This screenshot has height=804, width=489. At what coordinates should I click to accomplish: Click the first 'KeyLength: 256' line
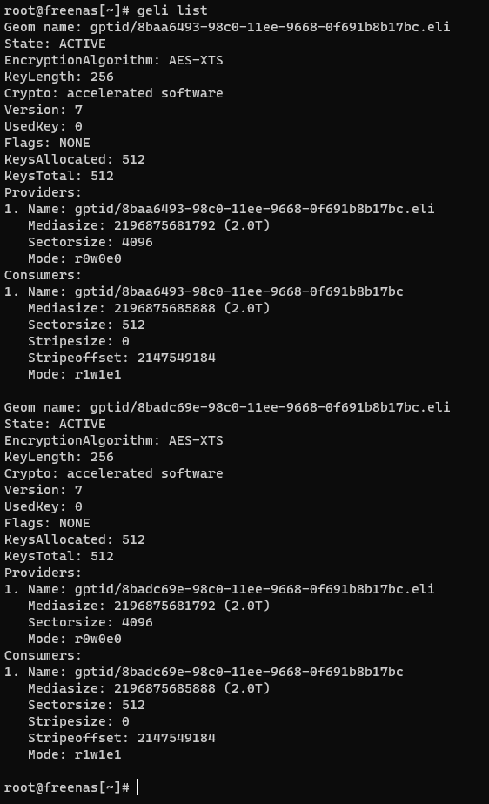point(59,77)
